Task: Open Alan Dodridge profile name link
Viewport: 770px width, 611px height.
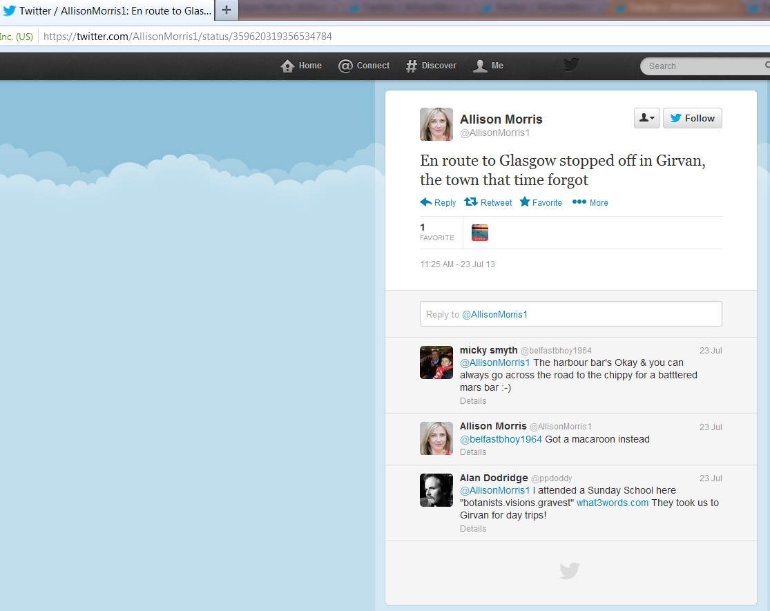Action: [x=494, y=478]
